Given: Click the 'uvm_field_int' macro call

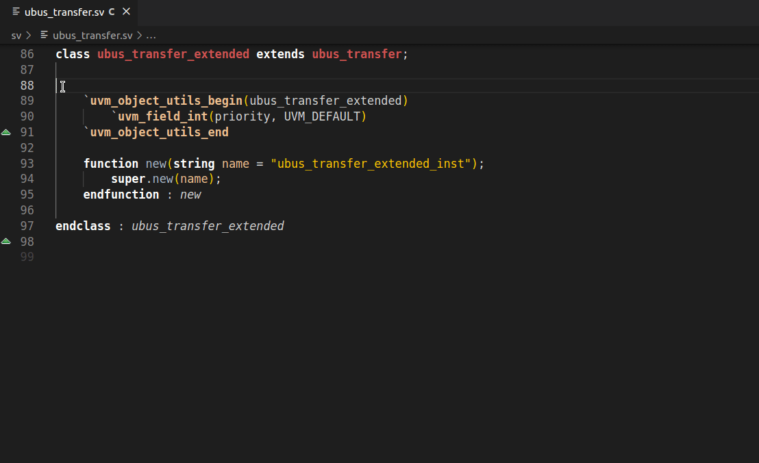Looking at the screenshot, I should click(162, 116).
